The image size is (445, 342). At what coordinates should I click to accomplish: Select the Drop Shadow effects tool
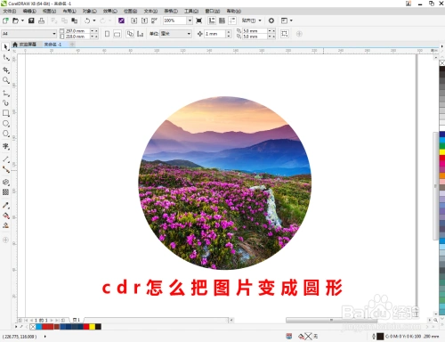[x=5, y=183]
